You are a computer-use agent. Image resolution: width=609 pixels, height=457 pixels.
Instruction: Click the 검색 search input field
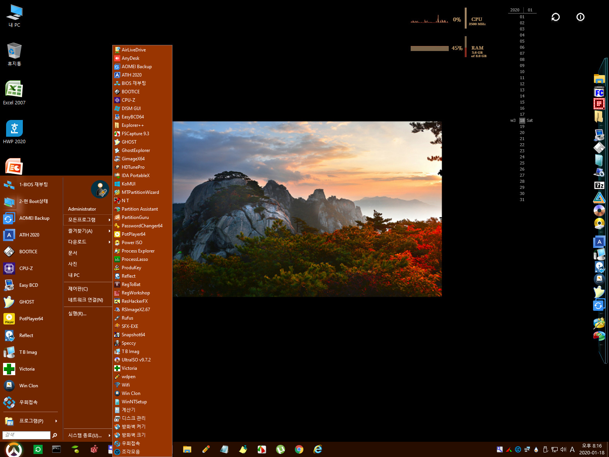[26, 435]
